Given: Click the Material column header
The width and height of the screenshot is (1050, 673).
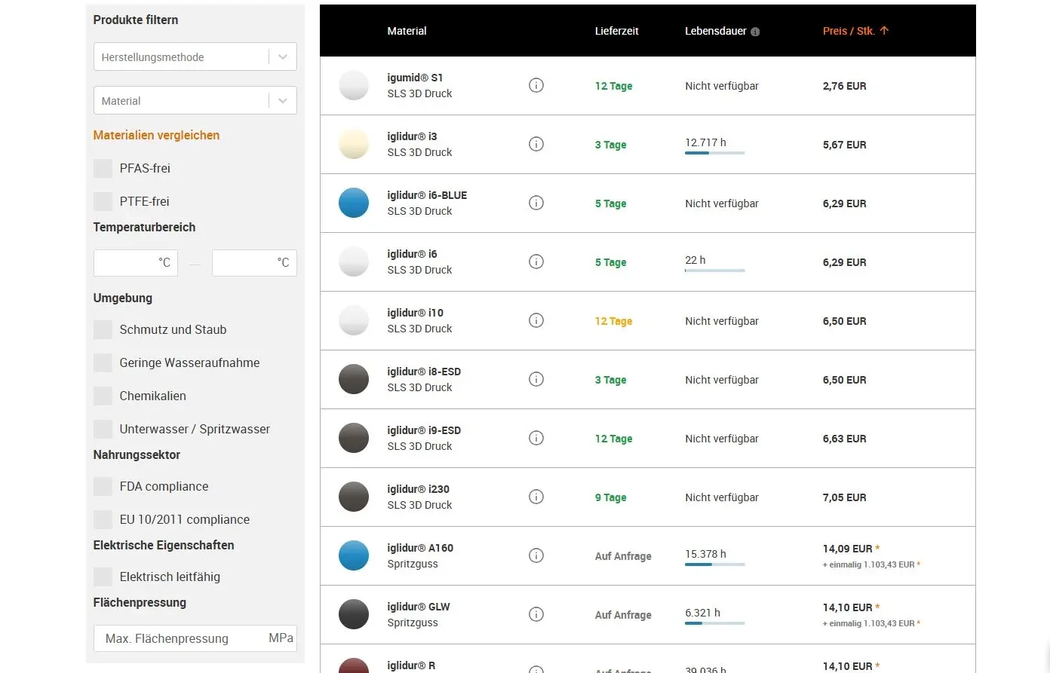Looking at the screenshot, I should (x=407, y=31).
